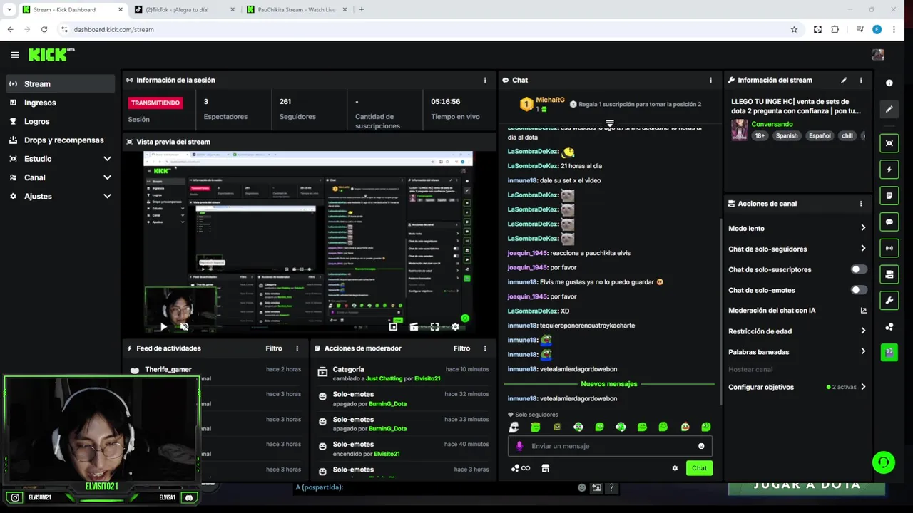Open stream preview player settings gear
Viewport: 913px width, 513px height.
[x=455, y=327]
